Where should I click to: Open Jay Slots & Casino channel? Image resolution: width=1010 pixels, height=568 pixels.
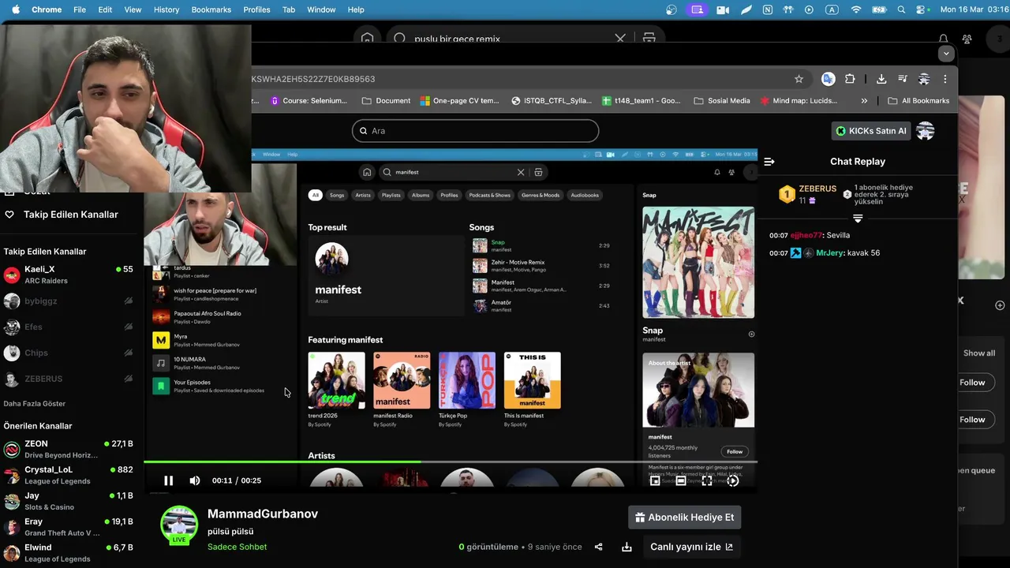point(69,501)
